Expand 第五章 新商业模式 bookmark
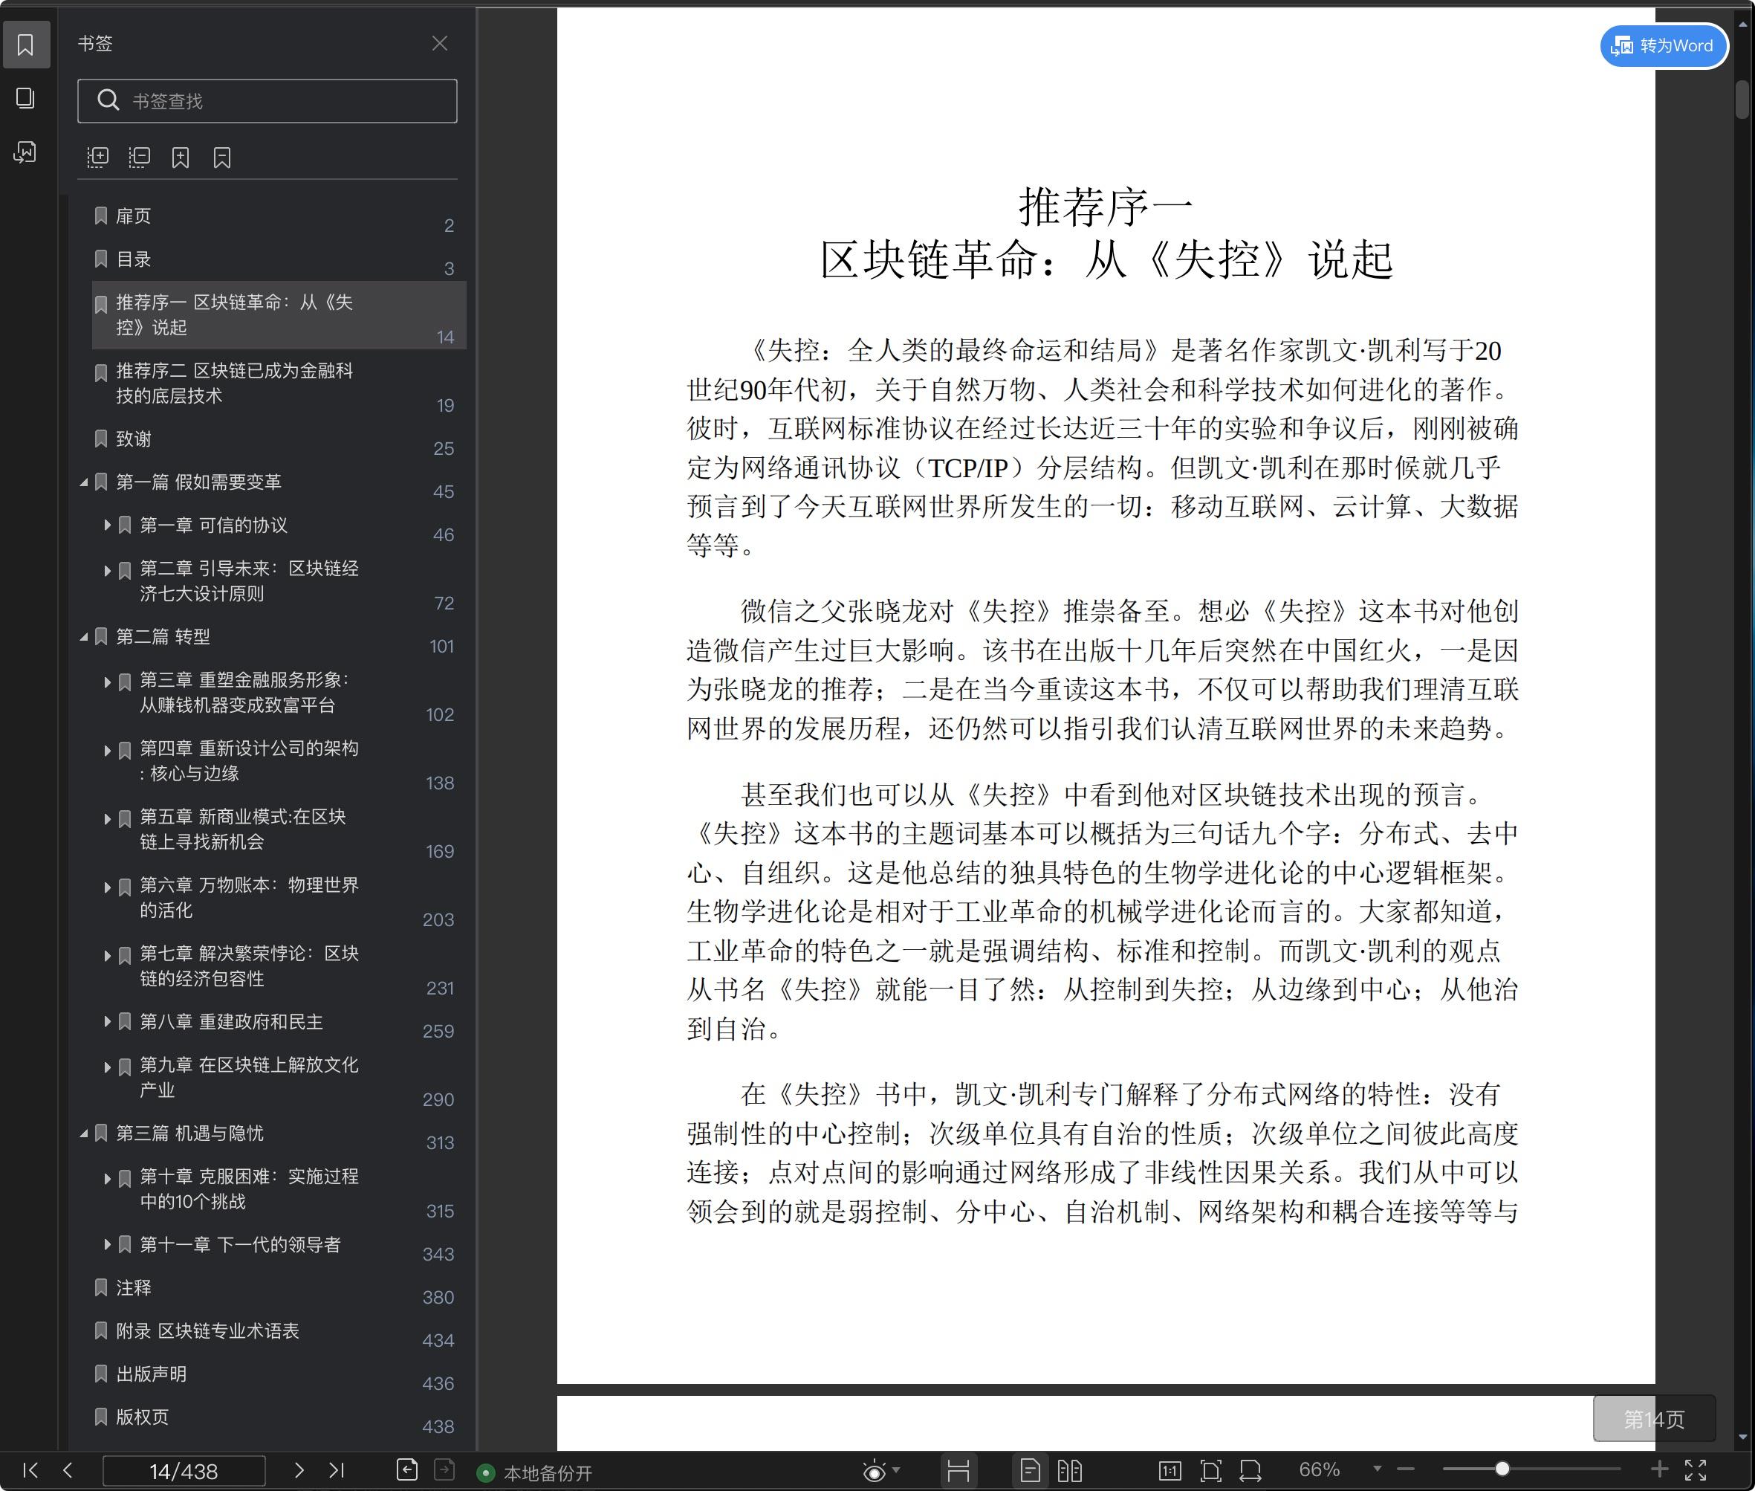The height and width of the screenshot is (1491, 1755). click(x=107, y=819)
